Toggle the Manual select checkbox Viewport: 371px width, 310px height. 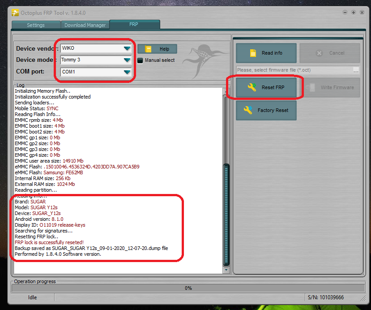pyautogui.click(x=140, y=60)
